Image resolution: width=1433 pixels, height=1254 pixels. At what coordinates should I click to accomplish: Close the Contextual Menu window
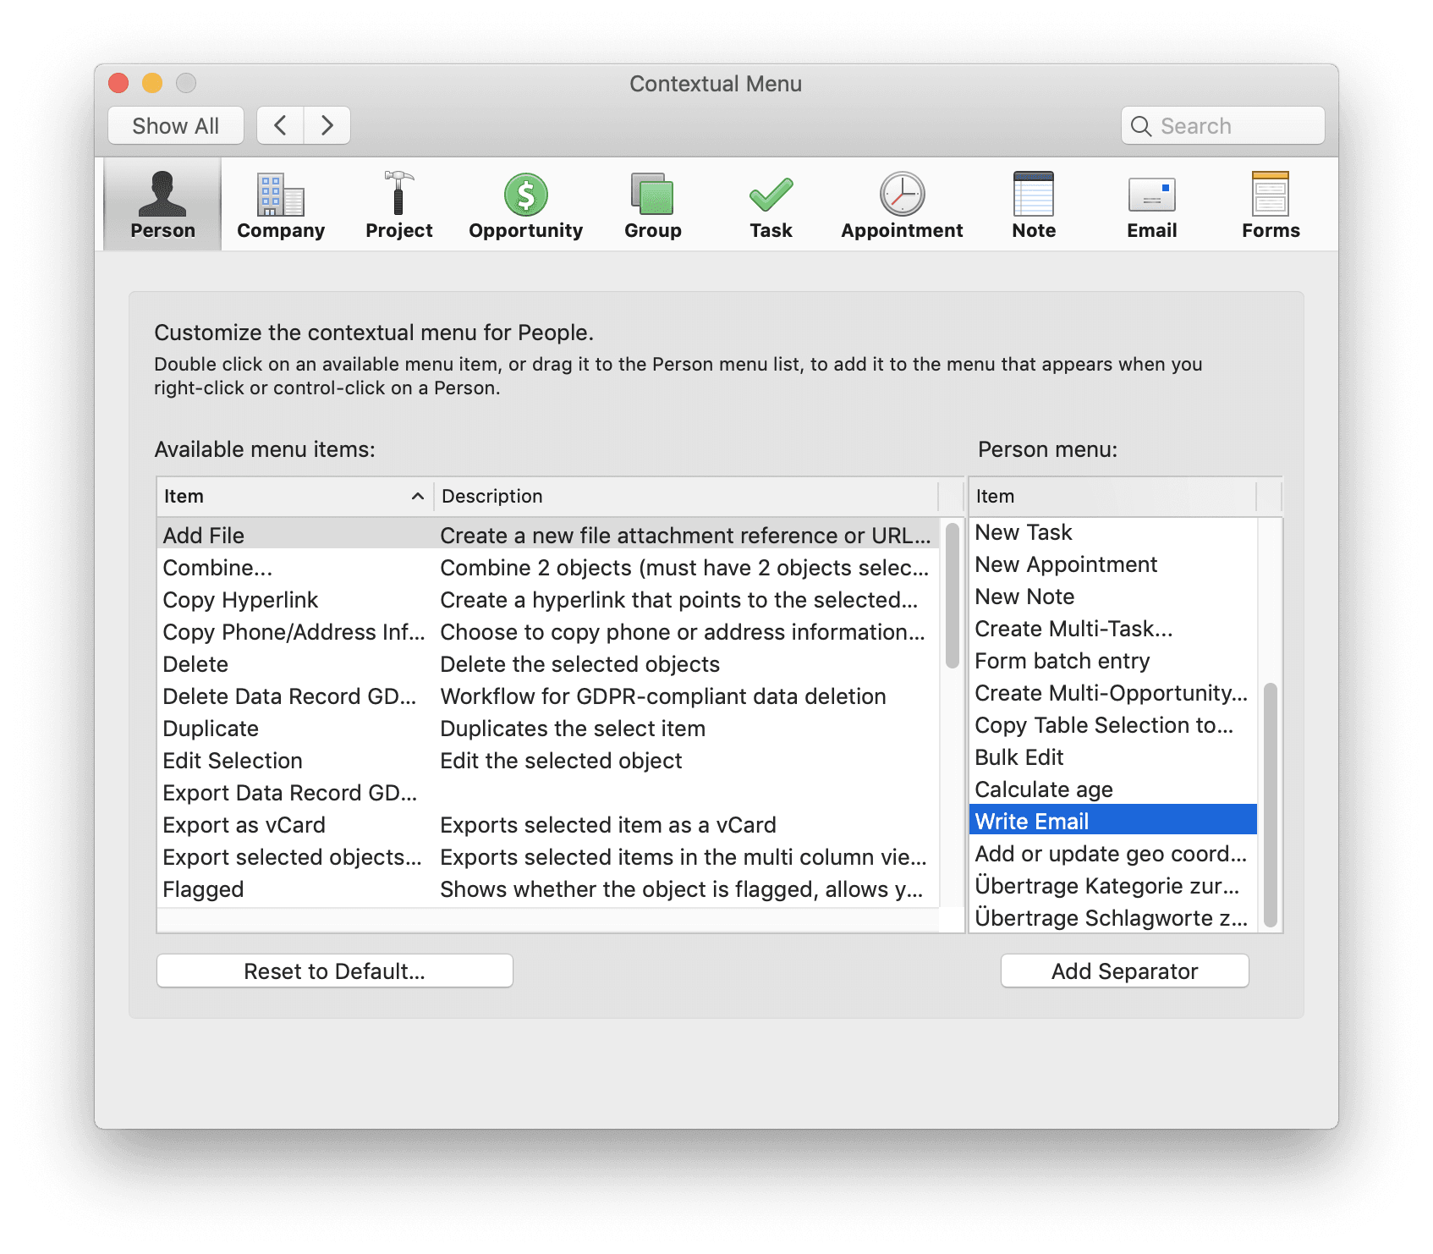[118, 83]
